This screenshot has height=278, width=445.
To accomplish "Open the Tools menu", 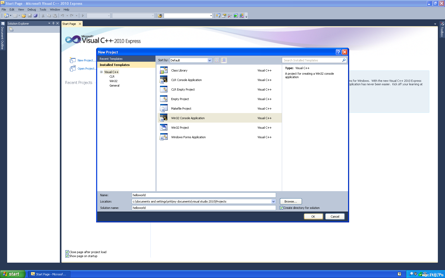I will [43, 10].
